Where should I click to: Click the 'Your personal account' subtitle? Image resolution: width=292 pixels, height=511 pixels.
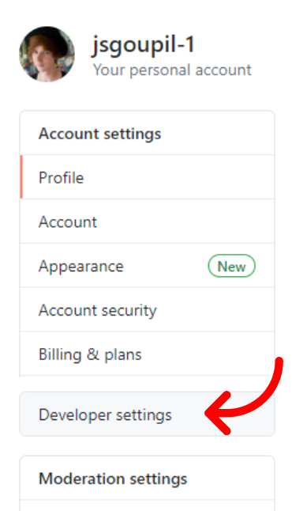[x=172, y=70]
